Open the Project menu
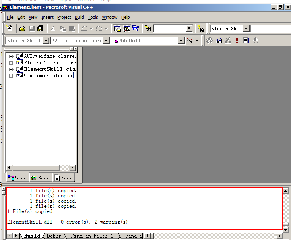Image resolution: width=291 pixels, height=240 pixels. pos(64,17)
